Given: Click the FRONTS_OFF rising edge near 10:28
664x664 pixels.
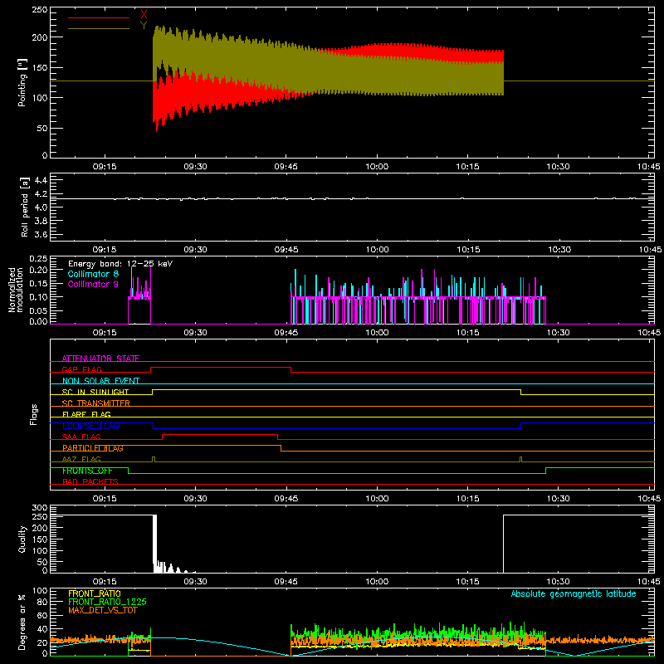Looking at the screenshot, I should 545,471.
